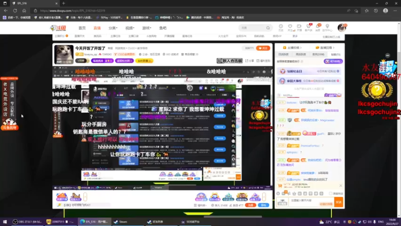Close the shopping notice in chat
Image resolution: width=401 pixels, height=226 pixels.
point(340,185)
